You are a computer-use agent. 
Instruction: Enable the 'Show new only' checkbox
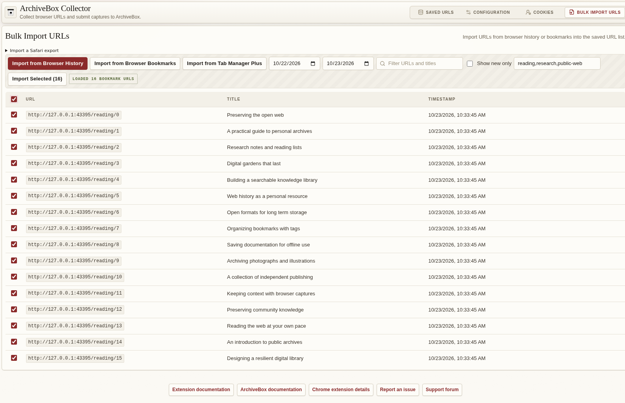pos(470,63)
